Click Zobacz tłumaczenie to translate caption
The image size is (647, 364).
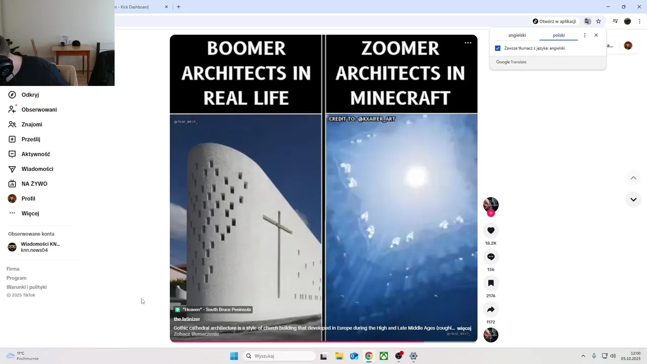197,334
